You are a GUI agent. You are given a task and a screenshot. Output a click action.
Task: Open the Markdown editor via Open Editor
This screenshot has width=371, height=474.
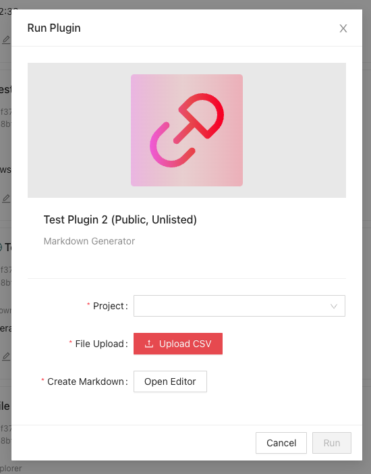[170, 381]
